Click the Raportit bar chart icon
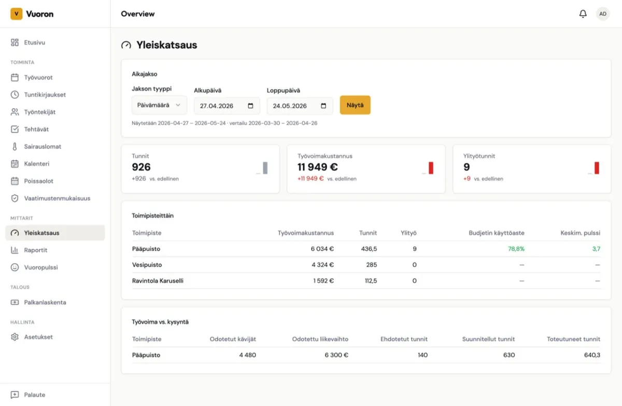The image size is (622, 406). (x=15, y=250)
